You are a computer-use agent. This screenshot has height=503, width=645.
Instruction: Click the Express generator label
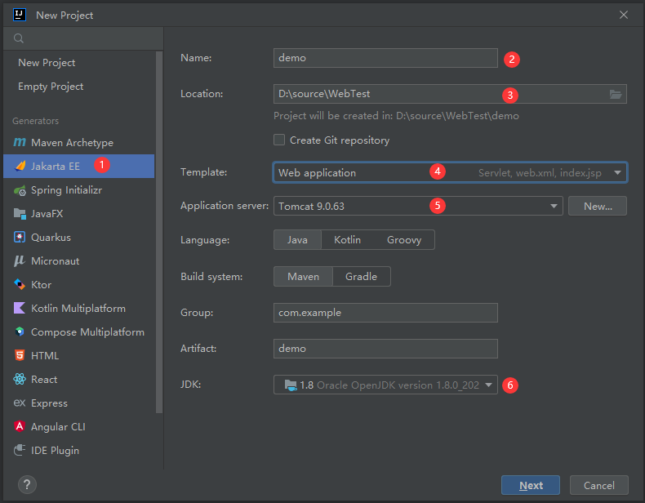[49, 403]
